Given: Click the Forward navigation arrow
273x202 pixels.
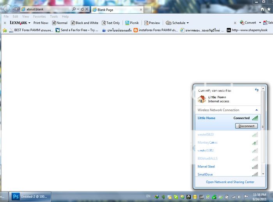Looking at the screenshot, I should coord(15,9).
